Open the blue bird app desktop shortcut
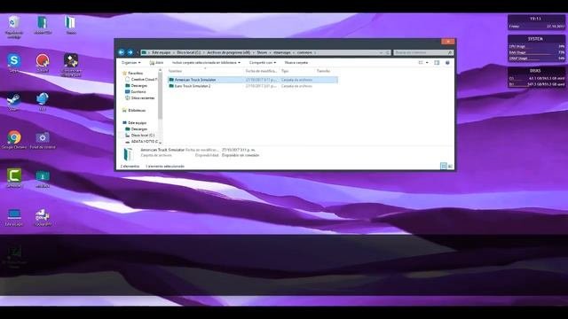Screen dimensions: 568x319 pos(43,101)
